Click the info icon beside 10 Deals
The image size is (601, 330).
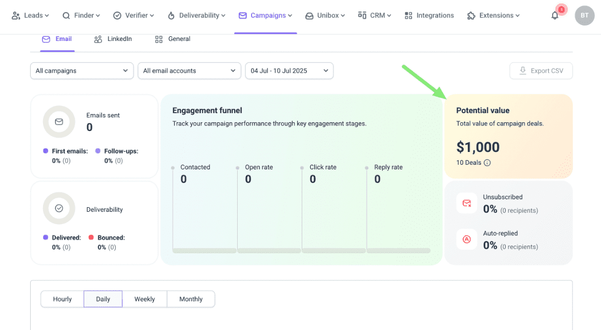click(x=487, y=163)
